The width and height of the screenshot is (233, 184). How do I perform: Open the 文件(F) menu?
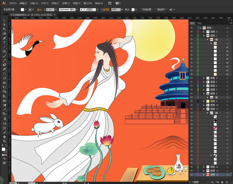tap(13, 3)
